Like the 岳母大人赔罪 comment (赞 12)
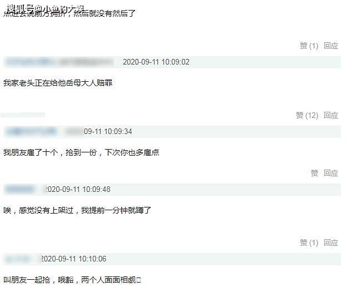 307,115
